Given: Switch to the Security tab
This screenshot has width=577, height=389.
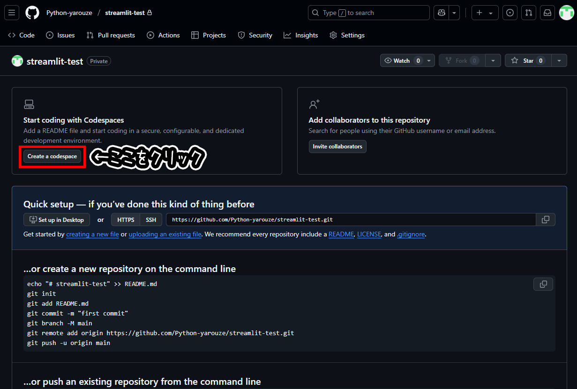Looking at the screenshot, I should 255,35.
